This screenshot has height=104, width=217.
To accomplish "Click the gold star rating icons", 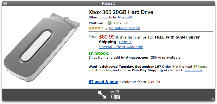I will click(96, 28).
